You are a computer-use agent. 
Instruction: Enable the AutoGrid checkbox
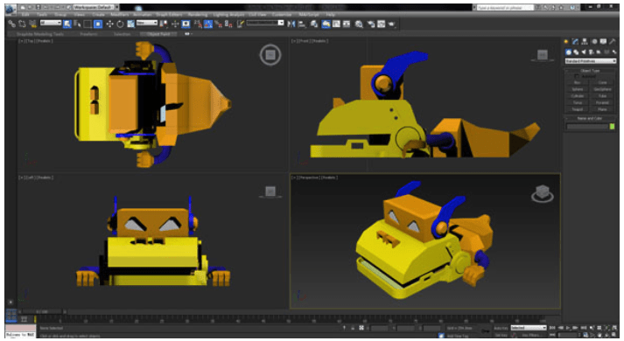pyautogui.click(x=576, y=76)
